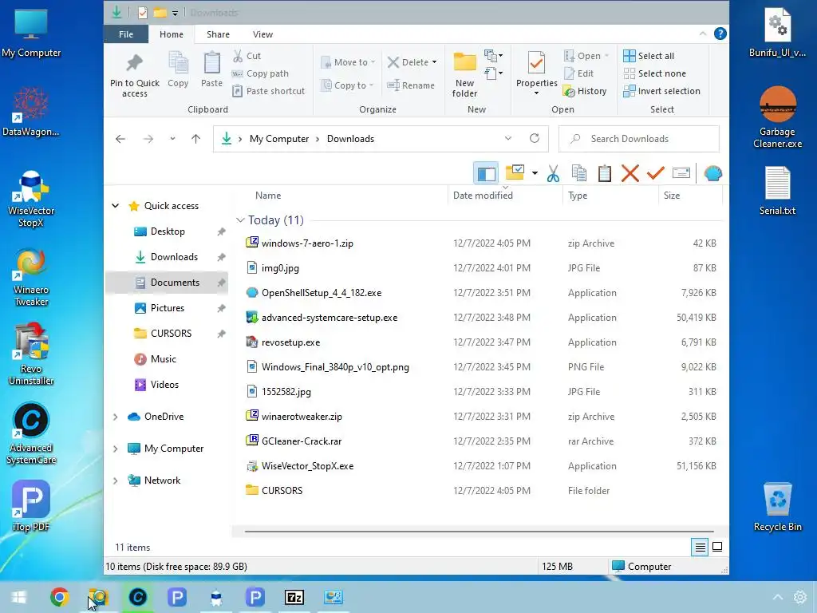
Task: Click the Open ribbon button
Action: 586,56
